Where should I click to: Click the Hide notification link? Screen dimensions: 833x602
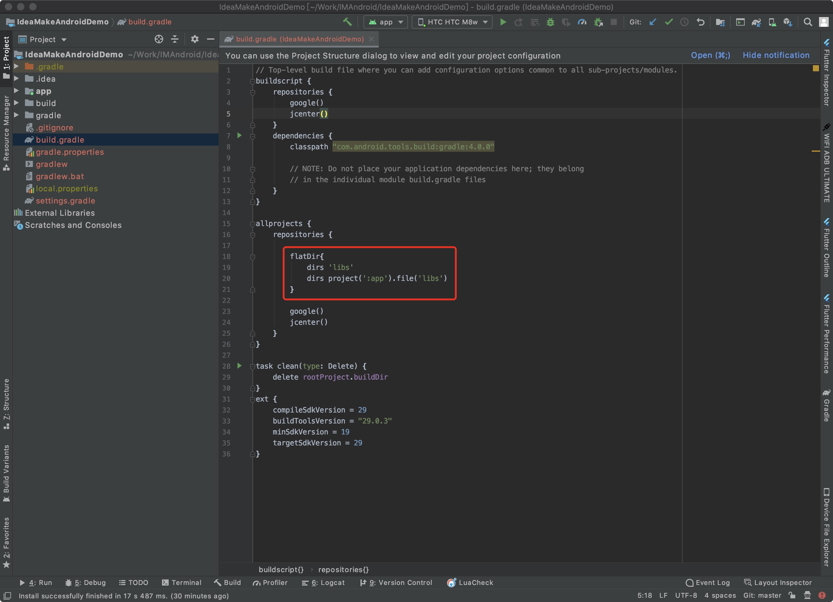[x=776, y=55]
